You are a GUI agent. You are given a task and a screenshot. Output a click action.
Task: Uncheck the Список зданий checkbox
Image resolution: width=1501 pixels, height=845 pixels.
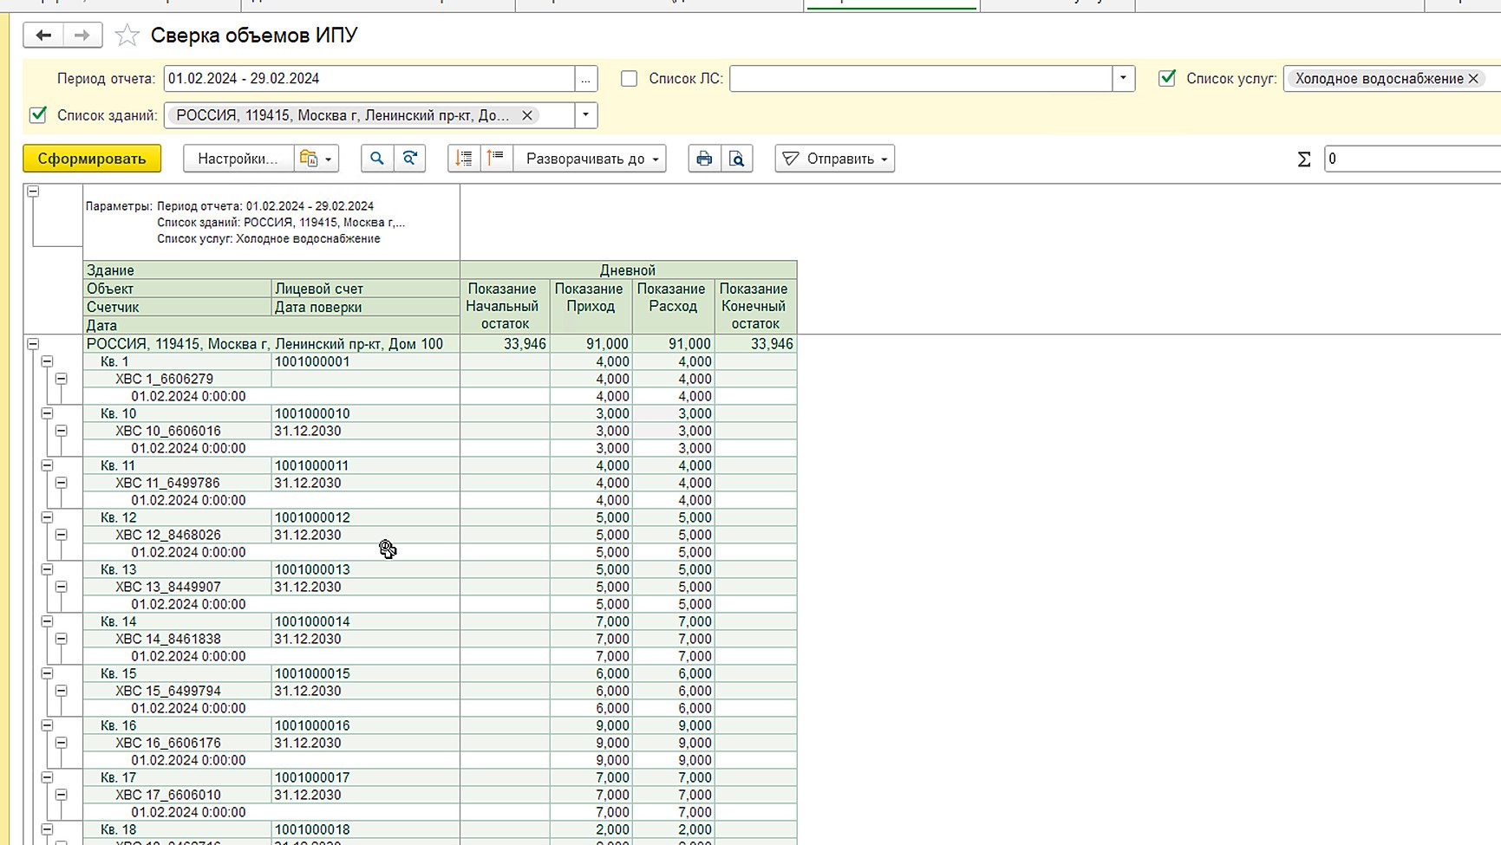click(x=38, y=114)
